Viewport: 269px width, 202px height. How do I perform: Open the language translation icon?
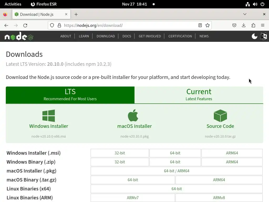point(263,36)
